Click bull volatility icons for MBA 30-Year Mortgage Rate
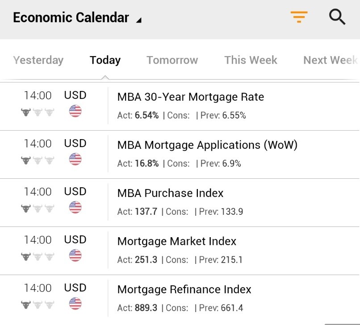 [x=38, y=112]
